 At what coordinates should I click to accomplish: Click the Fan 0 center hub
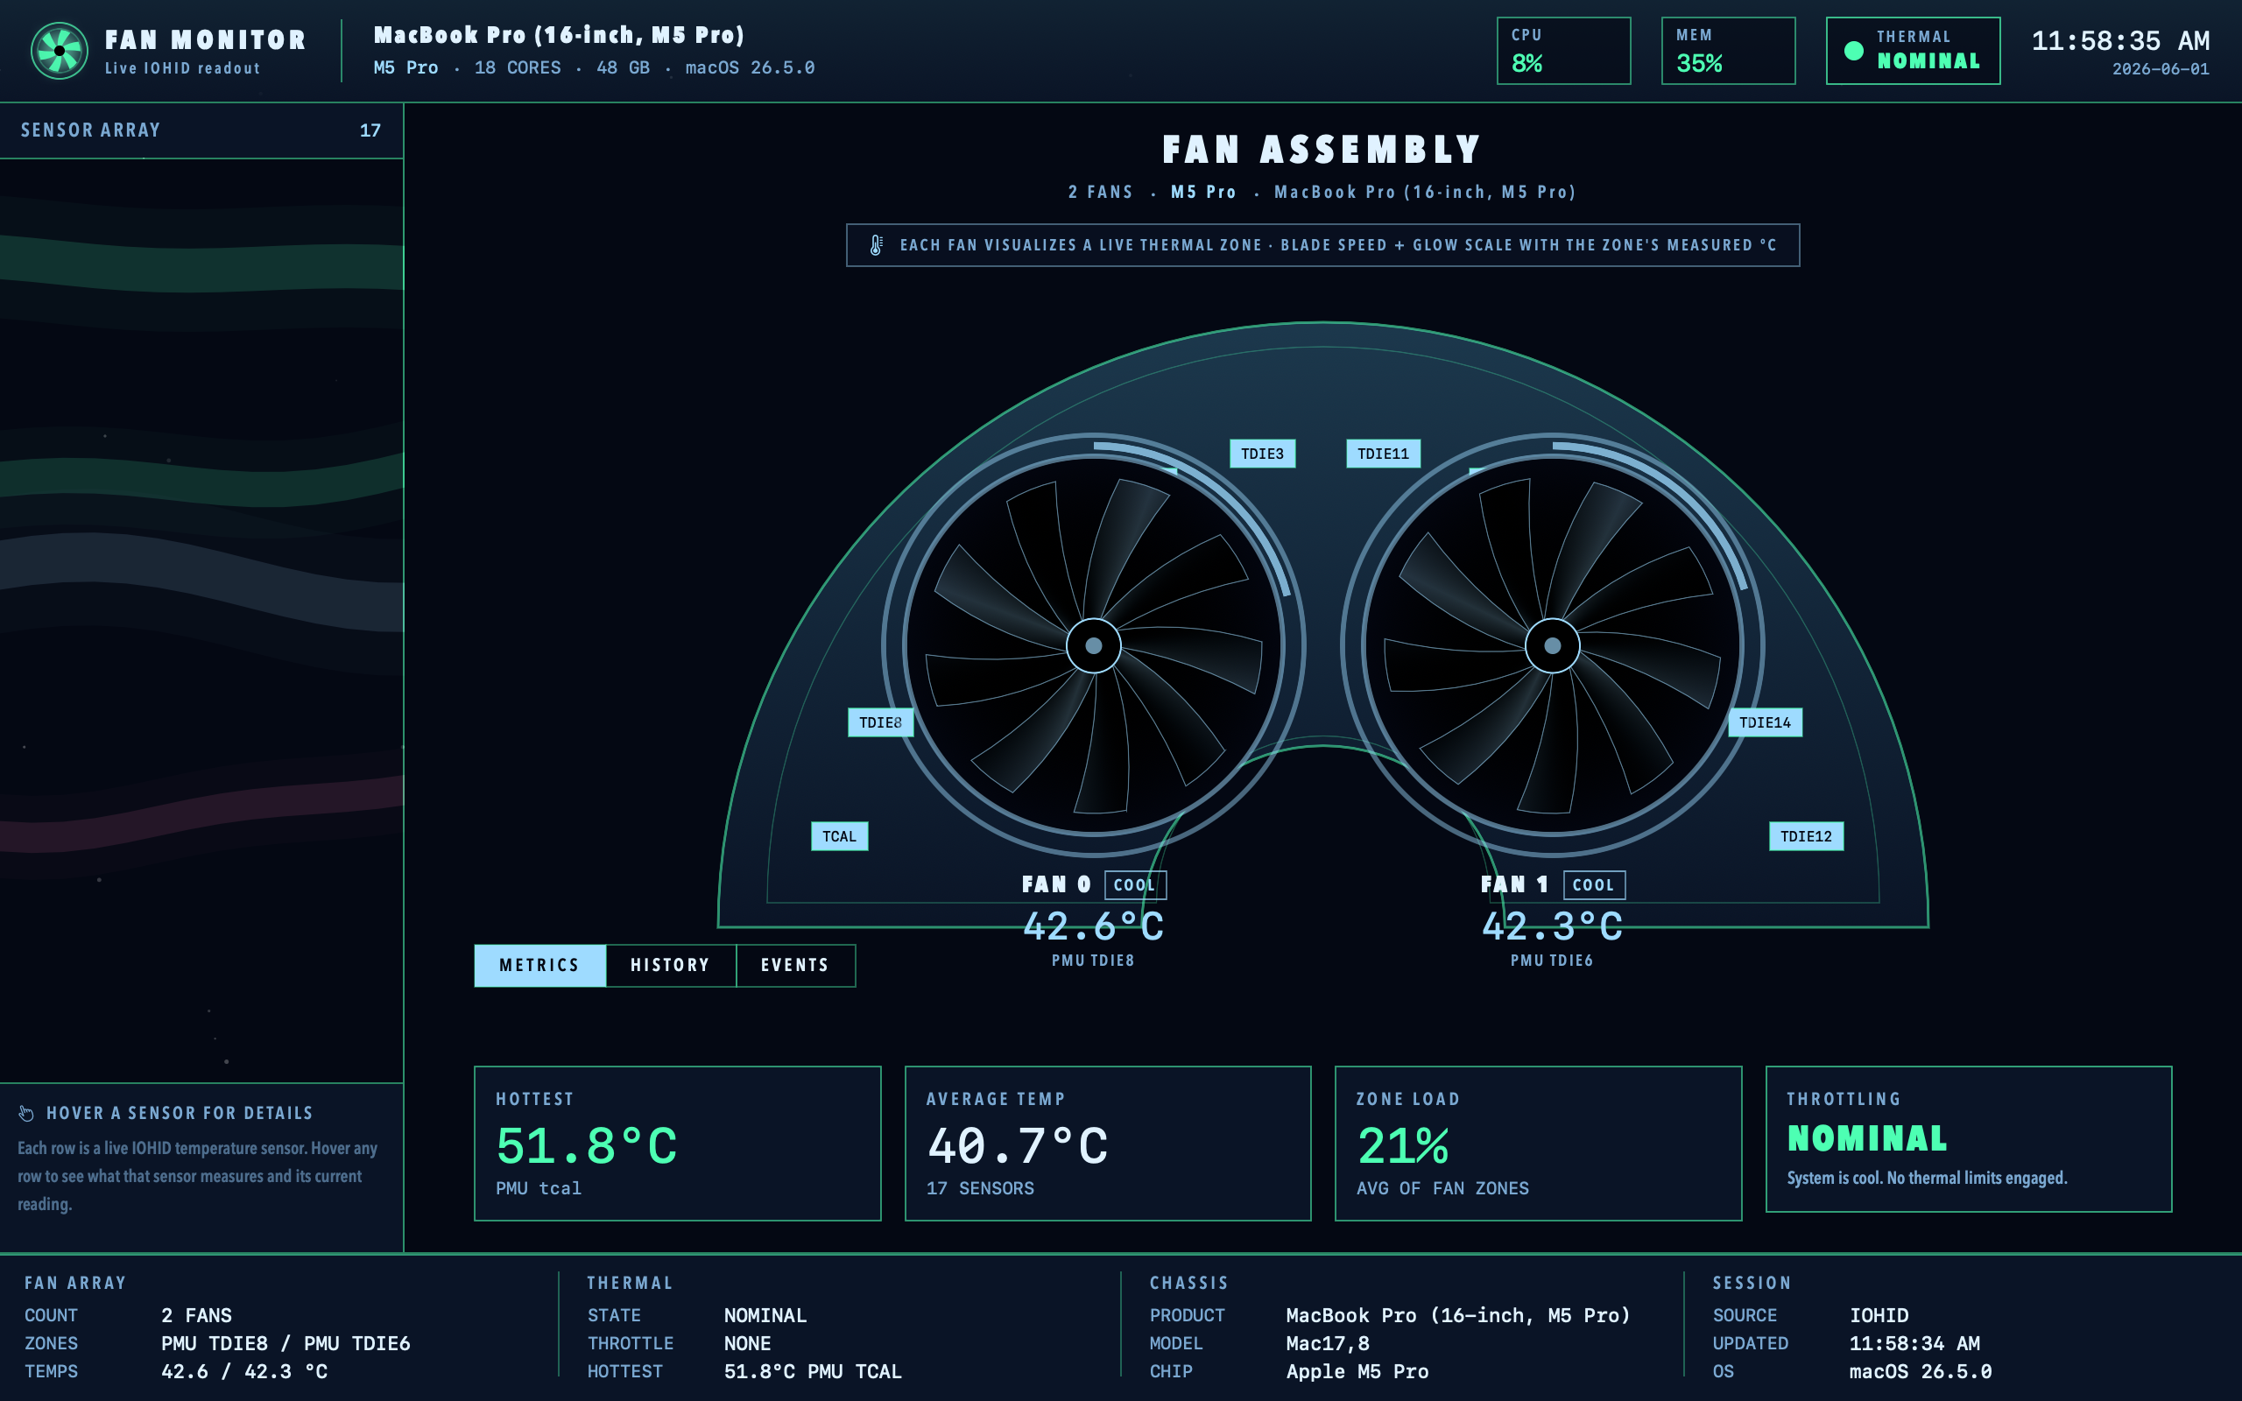coord(1093,645)
